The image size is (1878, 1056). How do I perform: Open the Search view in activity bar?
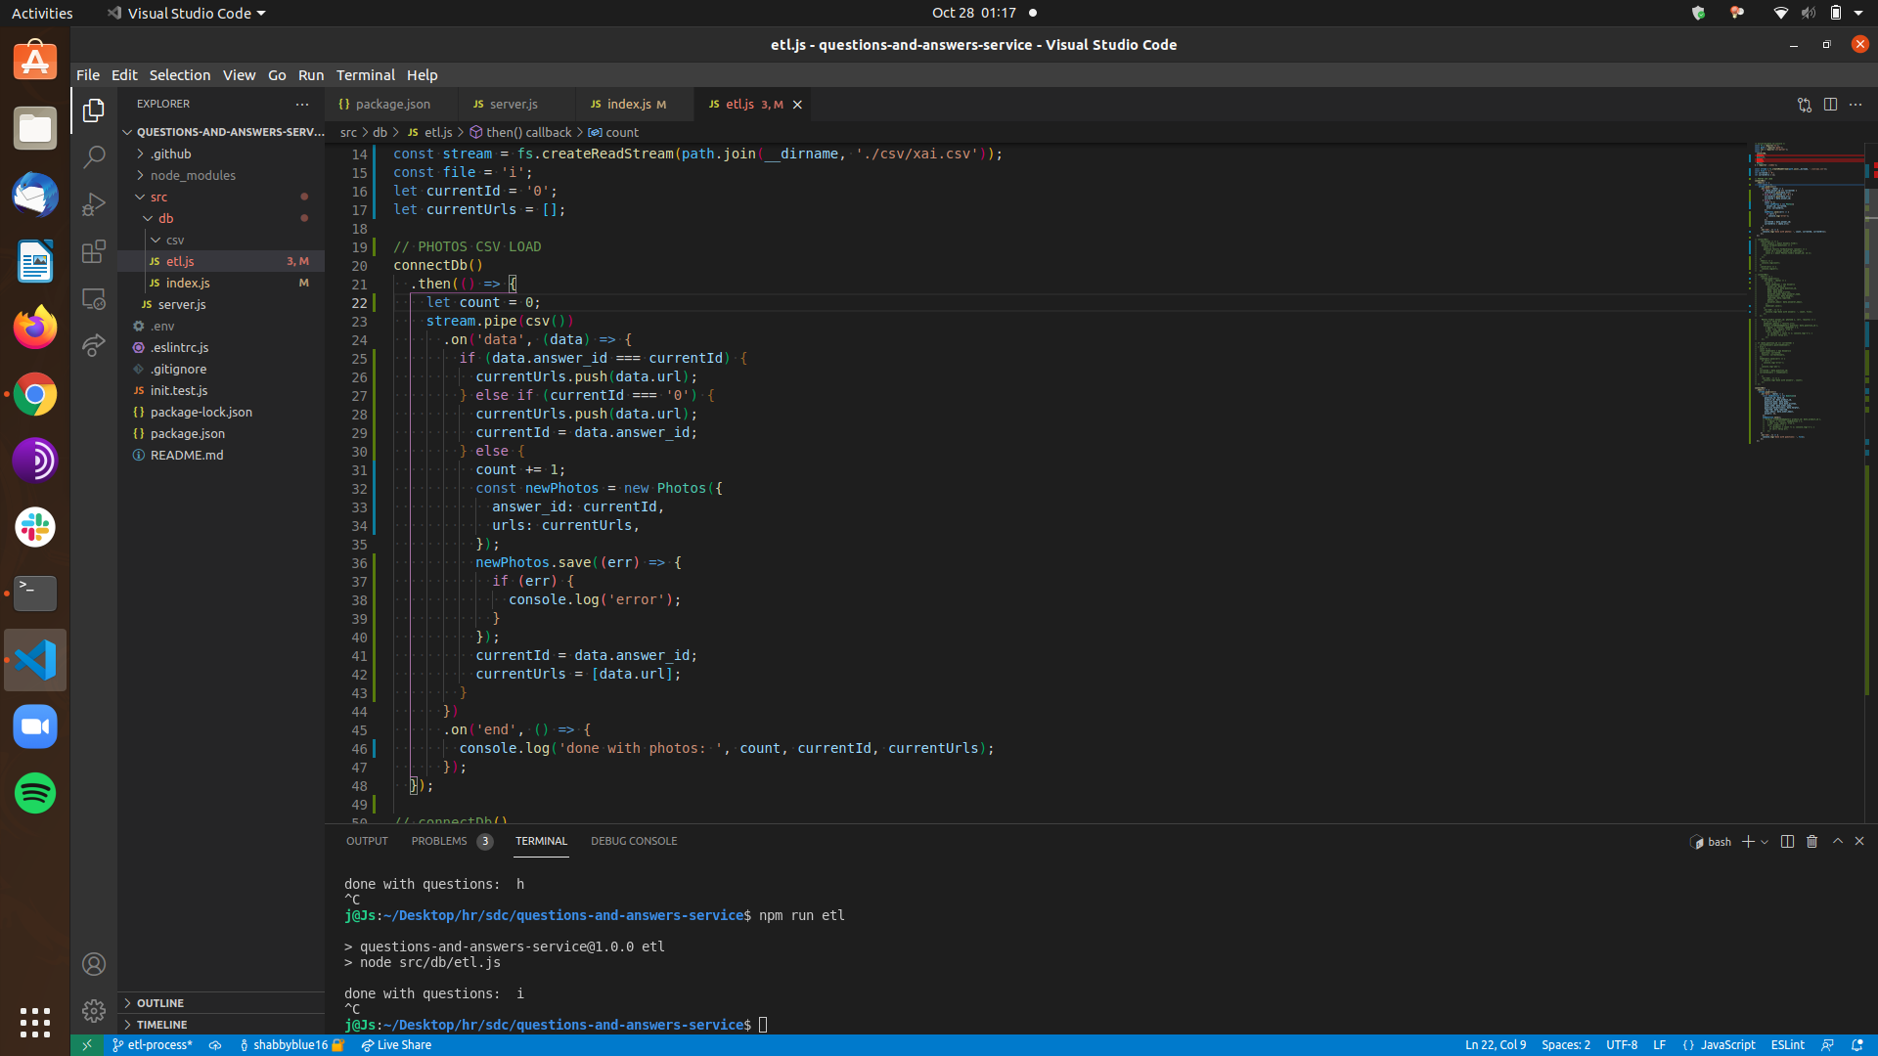(94, 156)
